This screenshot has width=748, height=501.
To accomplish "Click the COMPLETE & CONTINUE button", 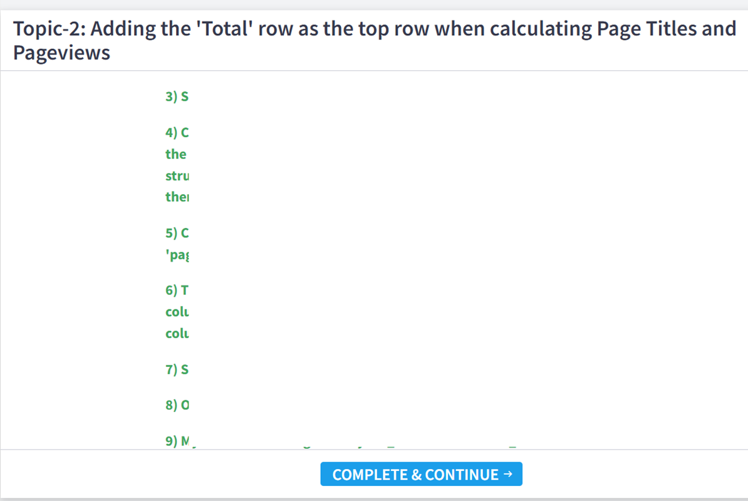I will pos(421,474).
